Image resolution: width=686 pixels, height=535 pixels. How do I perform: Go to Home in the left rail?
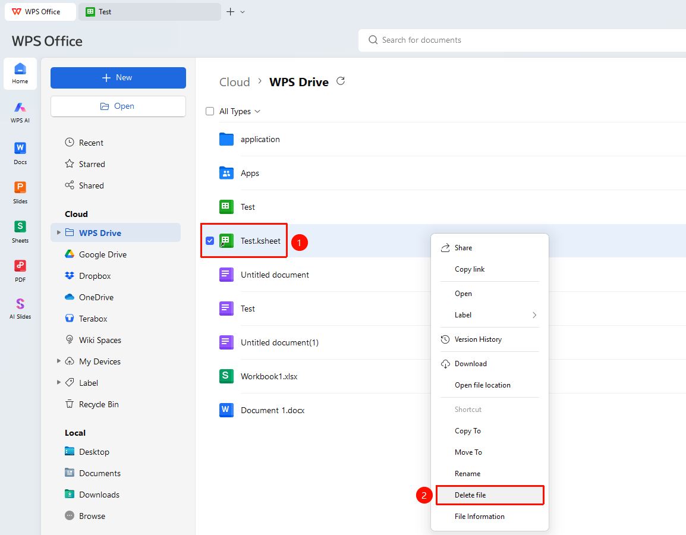tap(20, 74)
